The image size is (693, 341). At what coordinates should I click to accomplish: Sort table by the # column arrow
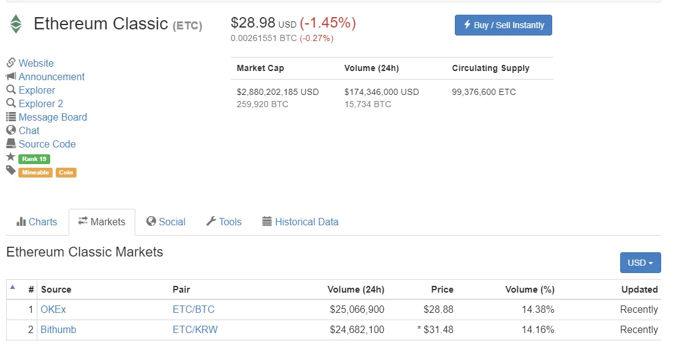point(12,287)
